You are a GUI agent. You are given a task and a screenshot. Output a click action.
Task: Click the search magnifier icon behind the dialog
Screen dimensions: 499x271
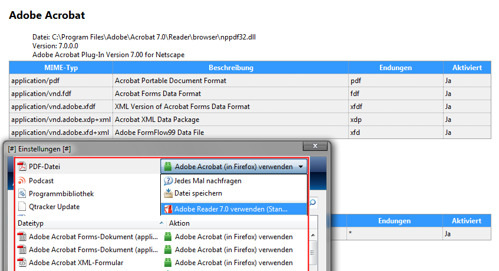313,203
